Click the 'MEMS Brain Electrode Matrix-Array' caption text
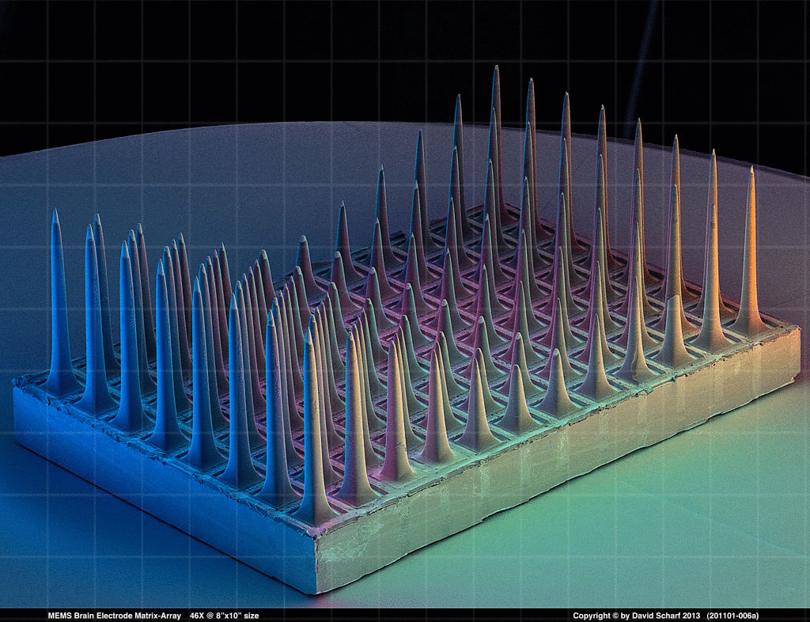The image size is (810, 622). coord(114,616)
